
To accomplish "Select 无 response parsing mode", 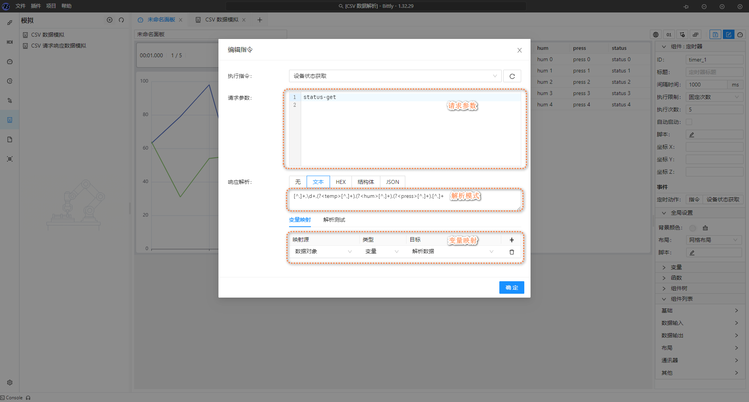I will 298,182.
